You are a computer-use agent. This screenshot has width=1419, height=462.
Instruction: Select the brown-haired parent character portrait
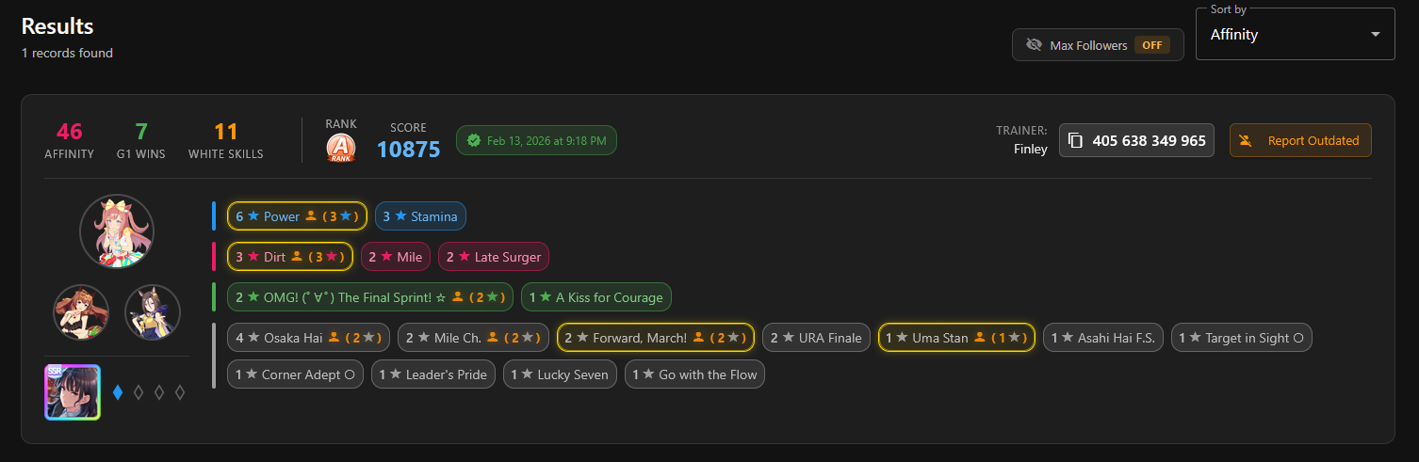tap(81, 312)
